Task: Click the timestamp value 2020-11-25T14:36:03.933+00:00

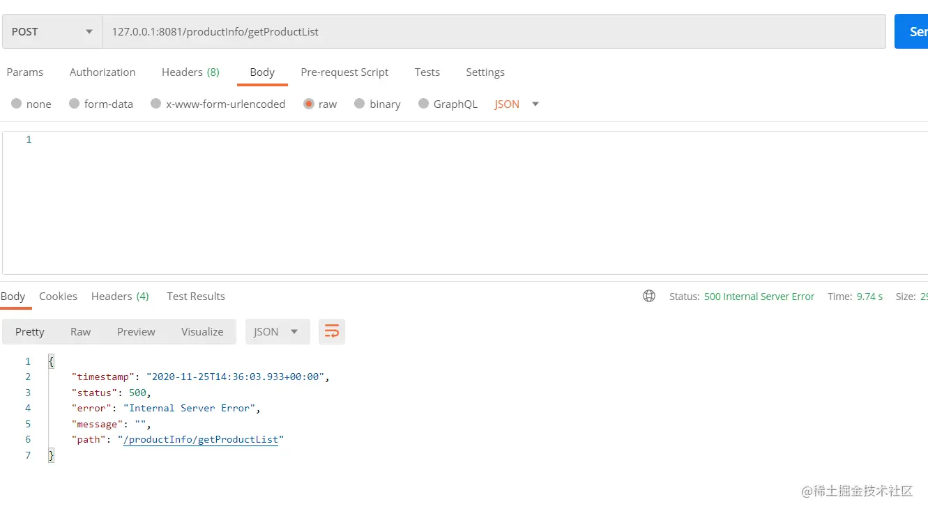Action: coord(235,377)
